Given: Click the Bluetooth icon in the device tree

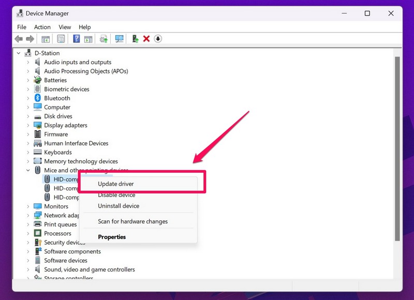Looking at the screenshot, I should [37, 98].
